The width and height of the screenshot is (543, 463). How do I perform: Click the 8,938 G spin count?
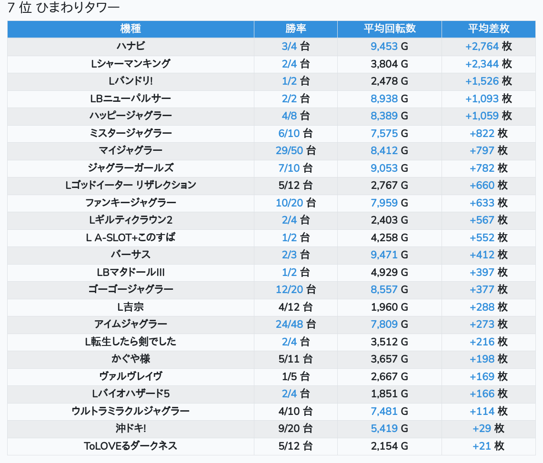click(x=390, y=99)
